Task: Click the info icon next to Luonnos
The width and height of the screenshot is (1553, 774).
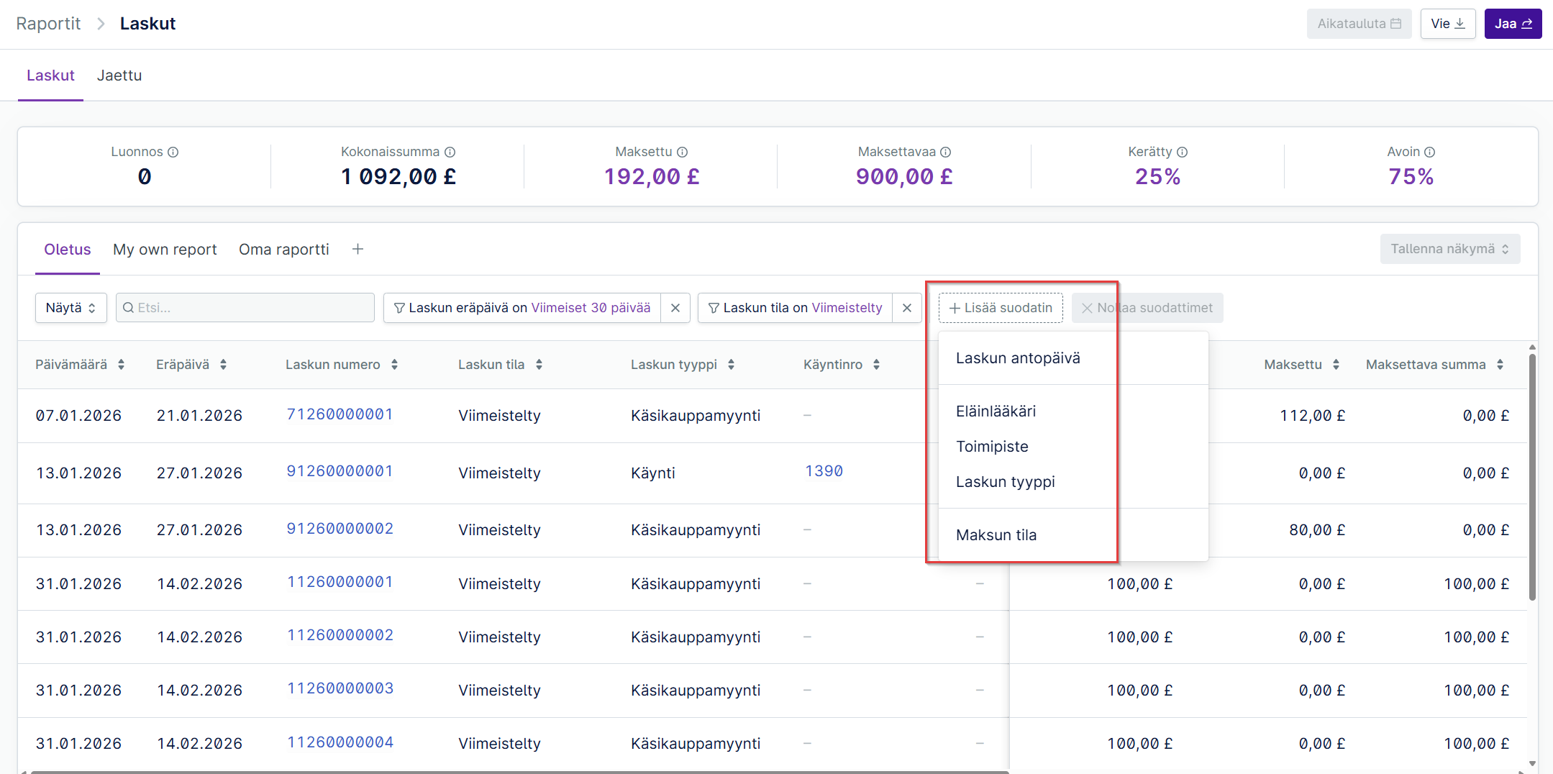Action: click(173, 152)
